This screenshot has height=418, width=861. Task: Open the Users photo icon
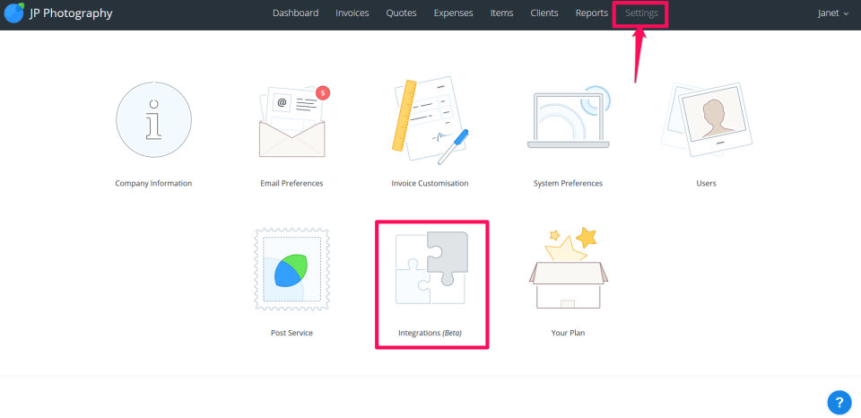point(706,119)
